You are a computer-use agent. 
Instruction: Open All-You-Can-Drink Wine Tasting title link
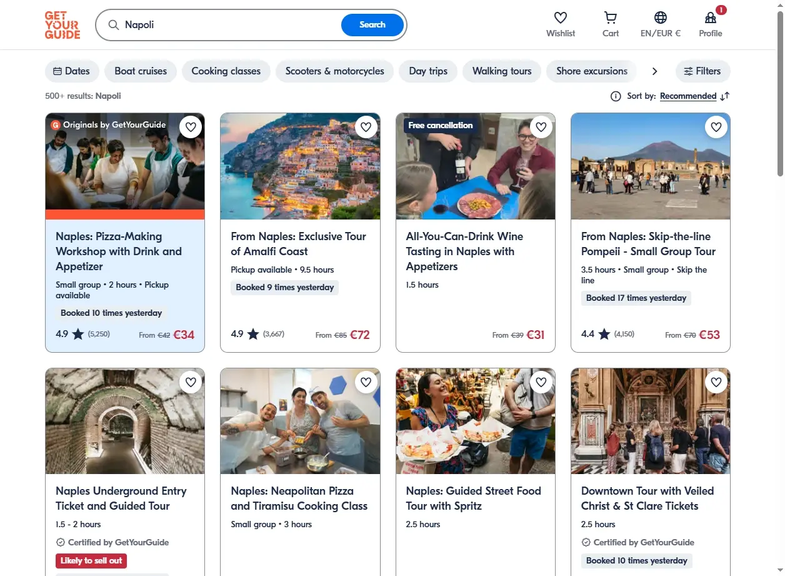(x=464, y=251)
